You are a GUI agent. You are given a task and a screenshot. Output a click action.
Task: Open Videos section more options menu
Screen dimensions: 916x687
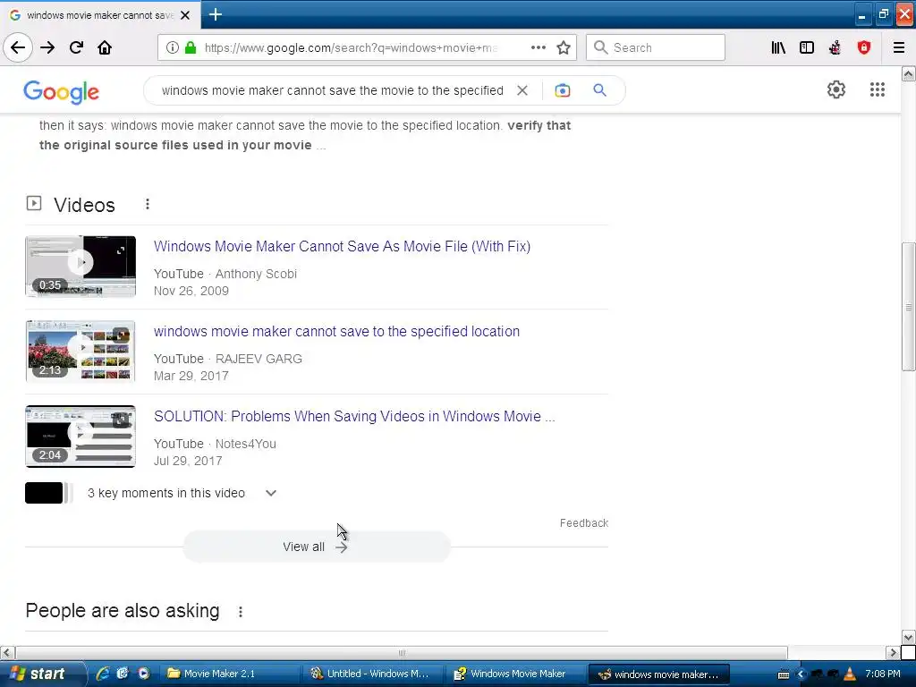click(148, 204)
